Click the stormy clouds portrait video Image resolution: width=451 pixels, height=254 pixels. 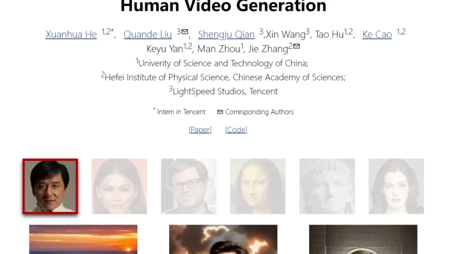tap(223, 239)
